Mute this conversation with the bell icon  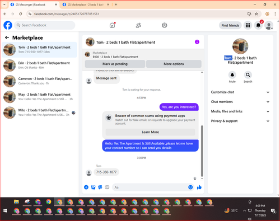pyautogui.click(x=232, y=75)
